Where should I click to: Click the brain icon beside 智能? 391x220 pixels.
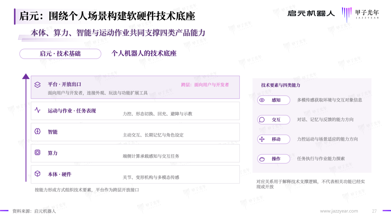37,131
